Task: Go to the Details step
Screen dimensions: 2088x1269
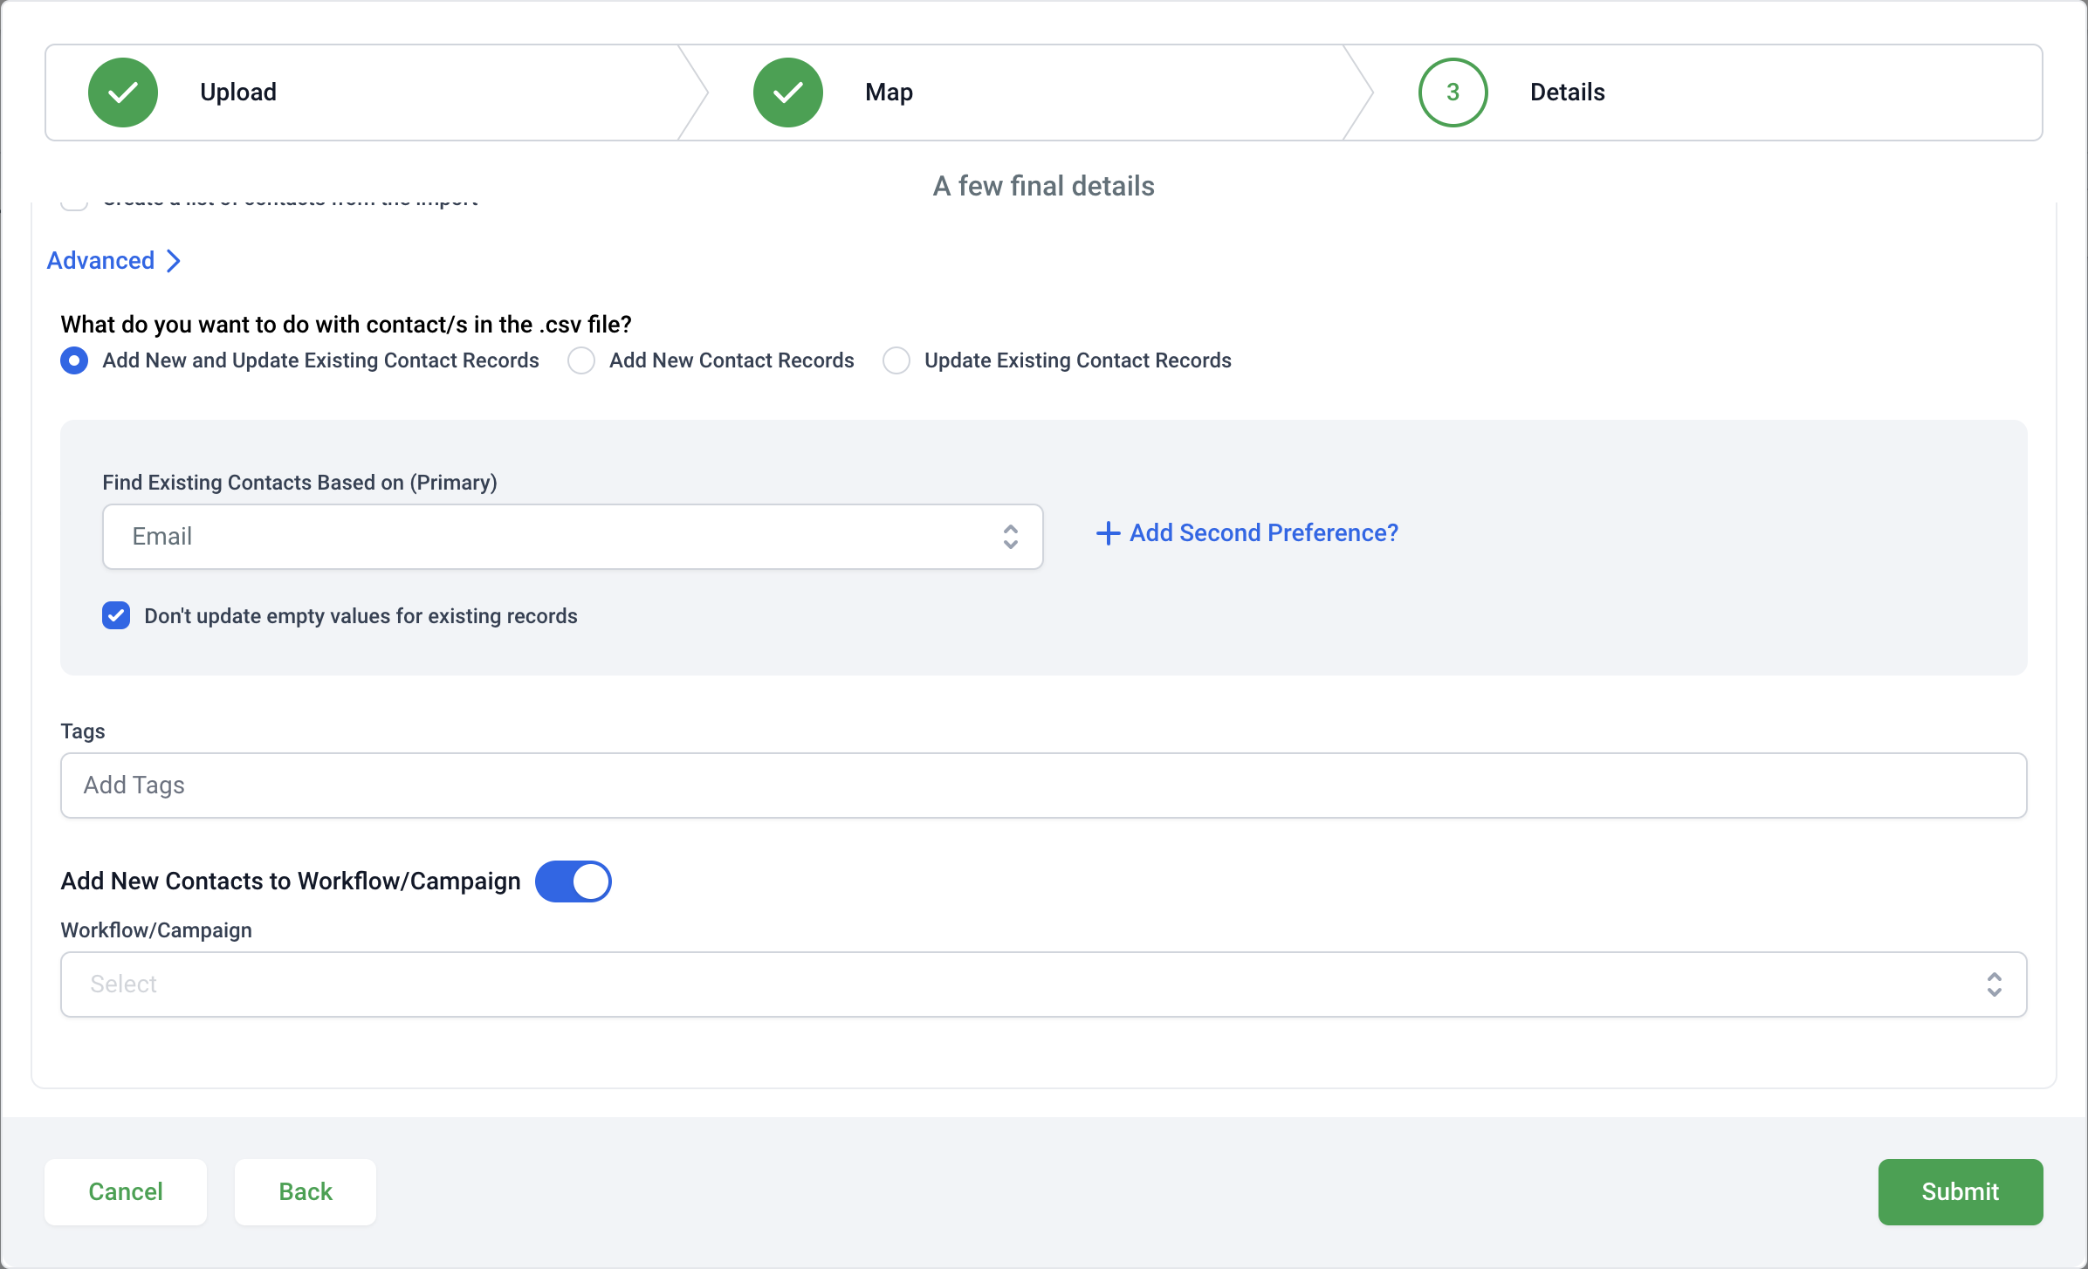Action: [x=1567, y=93]
